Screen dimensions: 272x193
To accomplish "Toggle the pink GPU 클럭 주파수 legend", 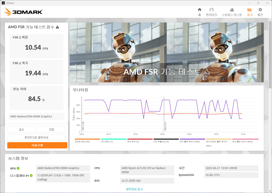I will 245,140.
